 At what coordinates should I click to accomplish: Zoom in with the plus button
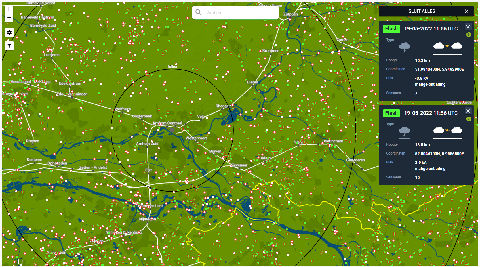pos(9,9)
